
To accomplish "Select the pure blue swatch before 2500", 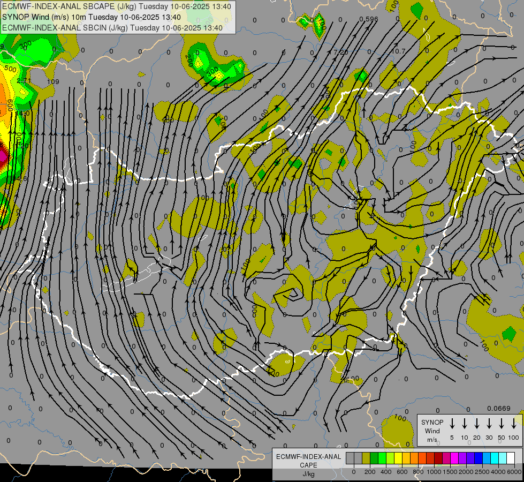I will pyautogui.click(x=478, y=458).
